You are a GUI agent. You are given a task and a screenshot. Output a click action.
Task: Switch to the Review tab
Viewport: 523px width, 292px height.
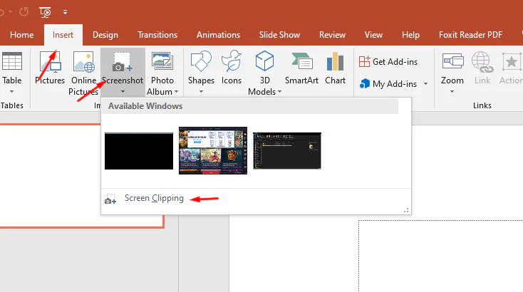pos(332,35)
